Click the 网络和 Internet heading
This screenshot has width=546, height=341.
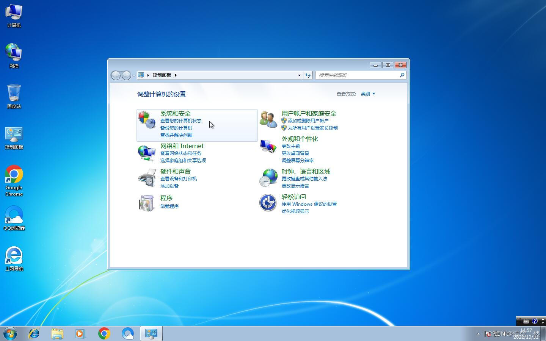[182, 146]
